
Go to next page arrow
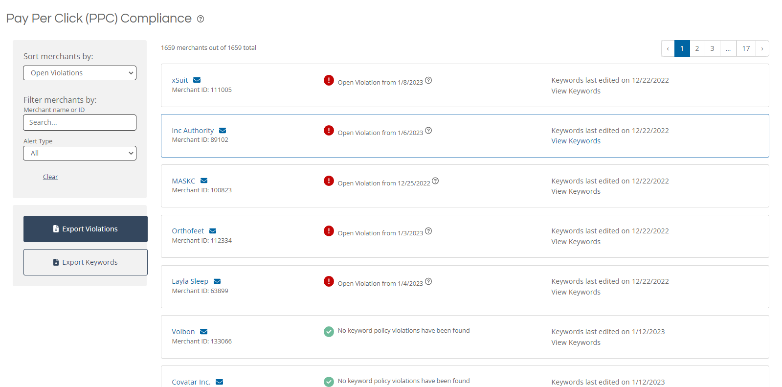click(x=762, y=48)
